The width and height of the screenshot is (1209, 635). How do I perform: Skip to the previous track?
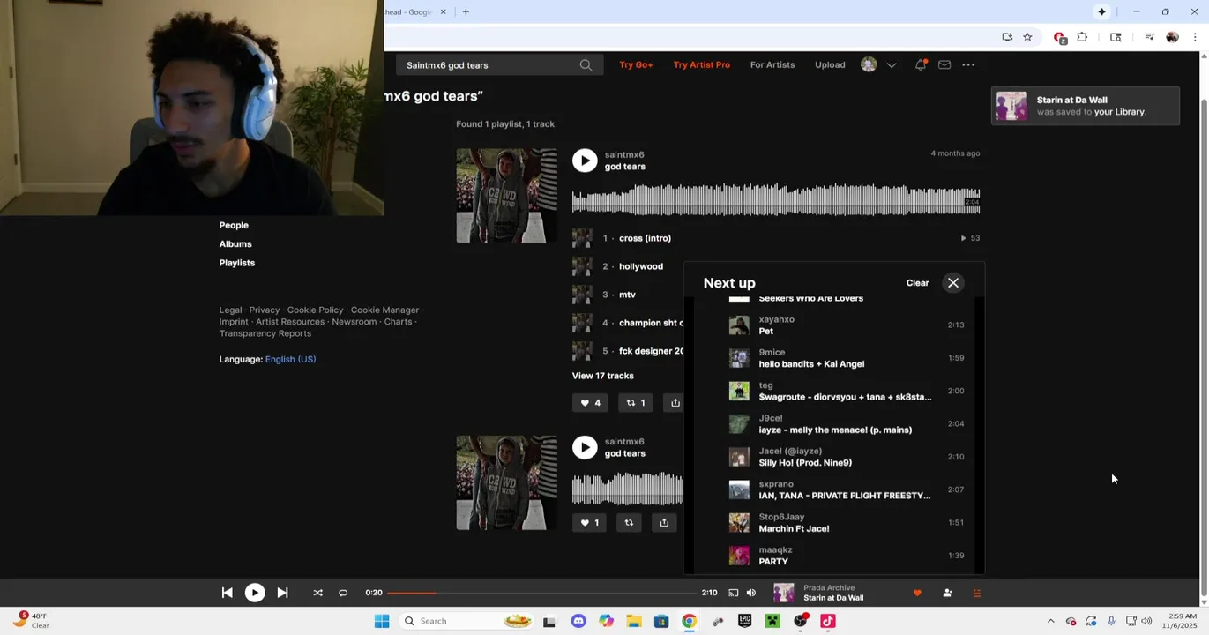pos(227,593)
